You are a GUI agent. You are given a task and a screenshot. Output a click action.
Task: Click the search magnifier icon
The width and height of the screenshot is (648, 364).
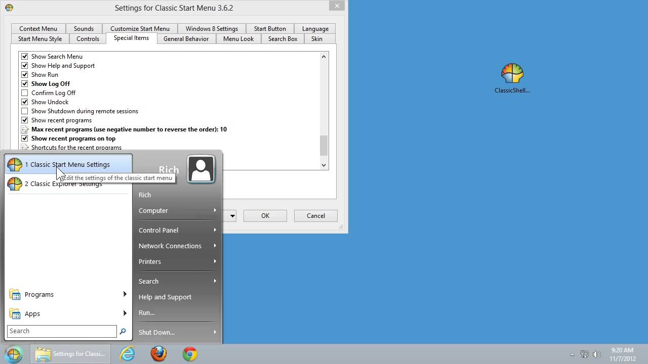(123, 331)
